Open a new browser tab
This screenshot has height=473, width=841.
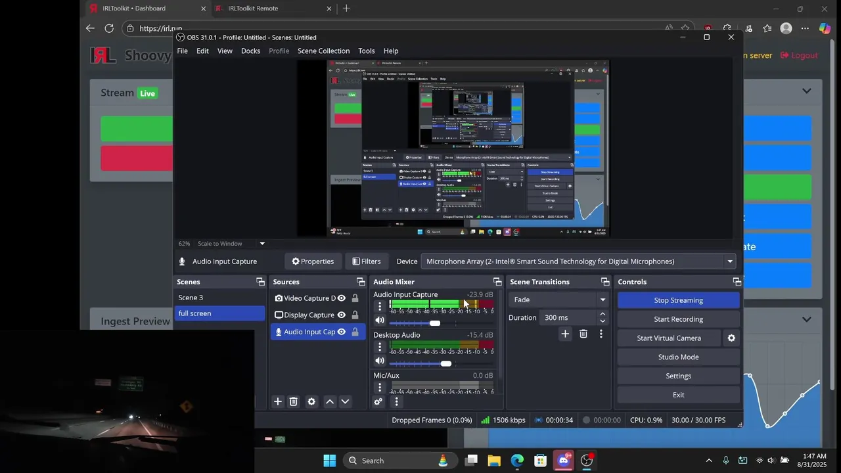pyautogui.click(x=346, y=9)
